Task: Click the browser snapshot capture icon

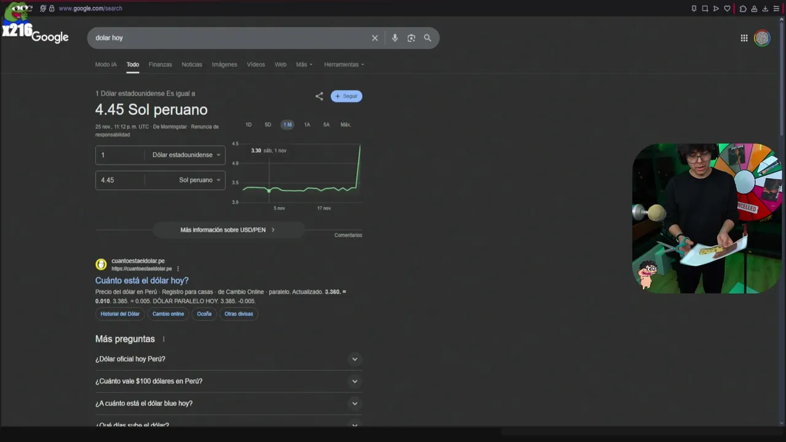Action: 705,9
